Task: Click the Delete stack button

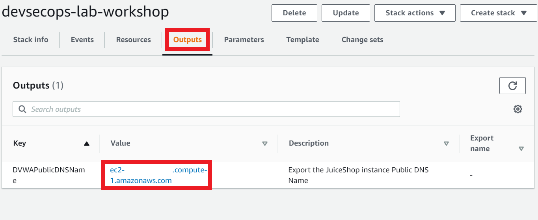Action: click(294, 13)
